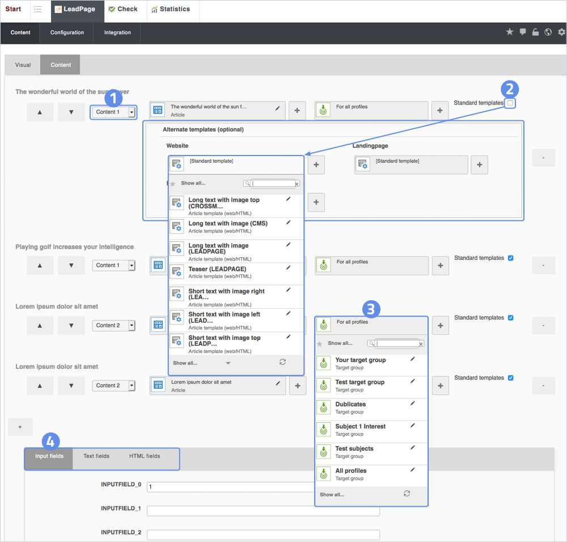
Task: Expand Content 2 dropdown in last row
Action: click(x=132, y=385)
